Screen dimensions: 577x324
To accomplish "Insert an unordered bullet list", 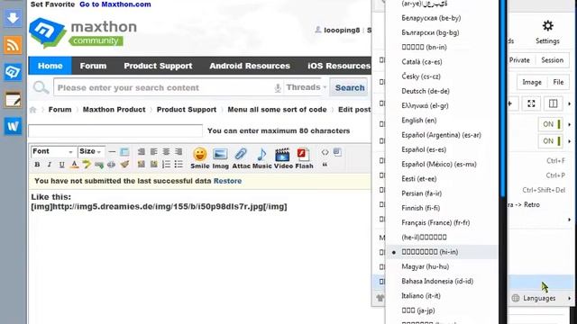I will (x=179, y=164).
